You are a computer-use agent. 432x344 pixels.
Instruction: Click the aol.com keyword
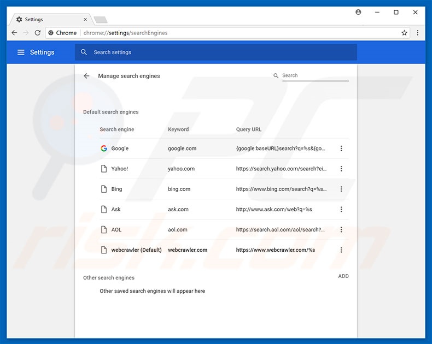178,229
